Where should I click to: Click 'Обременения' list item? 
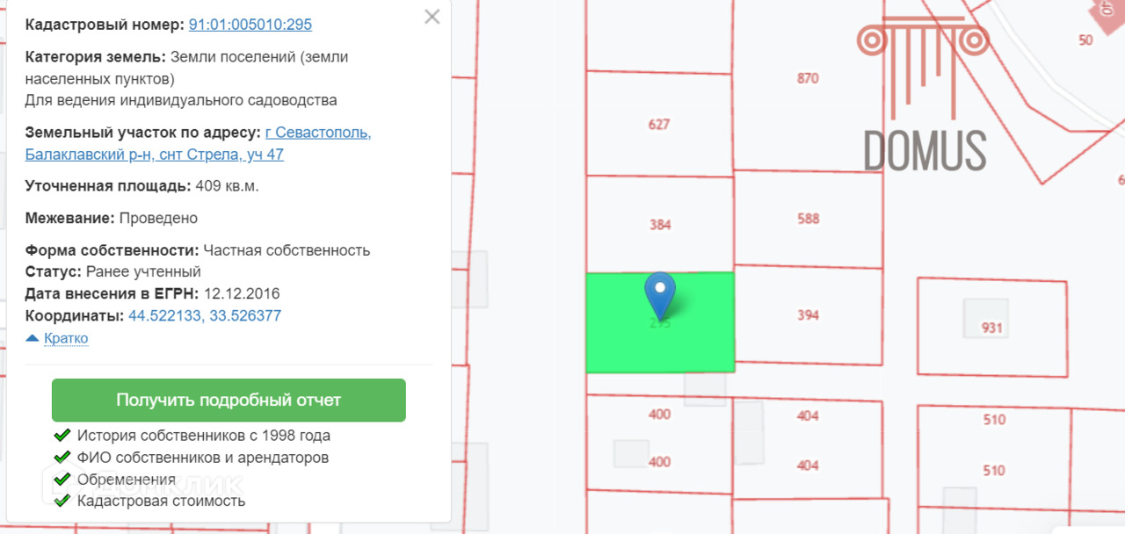[127, 480]
